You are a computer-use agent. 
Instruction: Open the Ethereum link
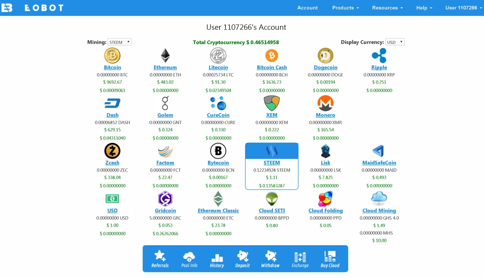pyautogui.click(x=165, y=67)
